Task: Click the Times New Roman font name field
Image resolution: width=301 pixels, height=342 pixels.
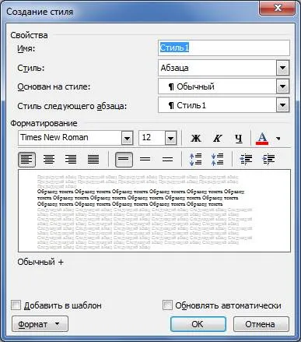Action: tap(70, 138)
